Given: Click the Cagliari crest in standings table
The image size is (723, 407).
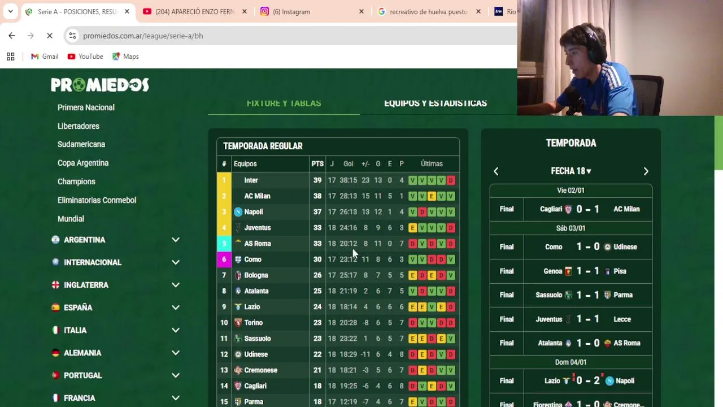Looking at the screenshot, I should [238, 386].
